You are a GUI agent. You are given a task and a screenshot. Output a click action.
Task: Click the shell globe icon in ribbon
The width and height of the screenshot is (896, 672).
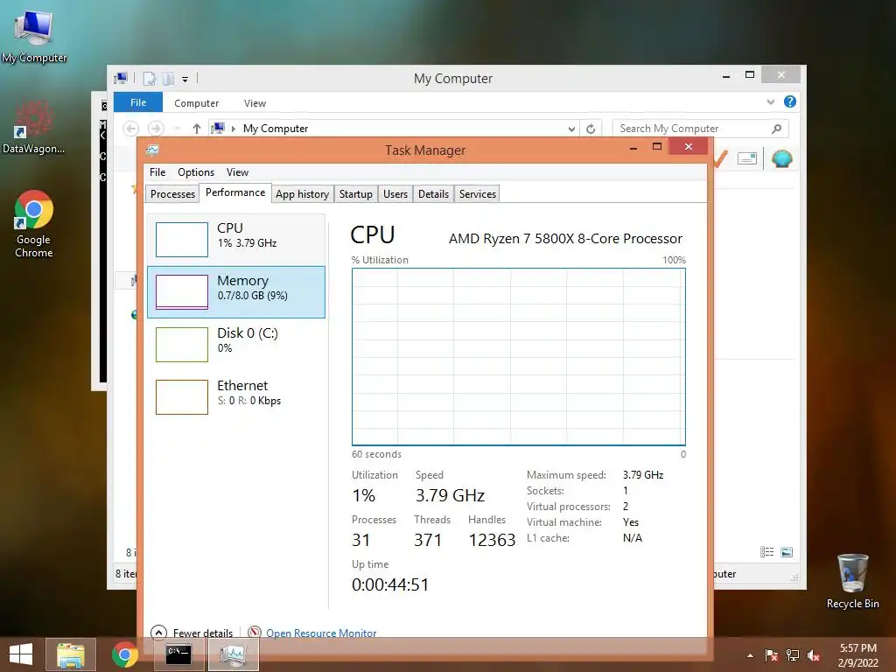(x=781, y=158)
